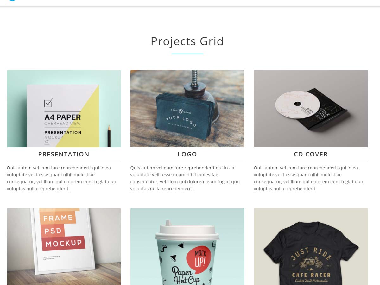Open the Just Ride T-shirt thumbnail
Screen dimensions: 380x285
[x=311, y=246]
